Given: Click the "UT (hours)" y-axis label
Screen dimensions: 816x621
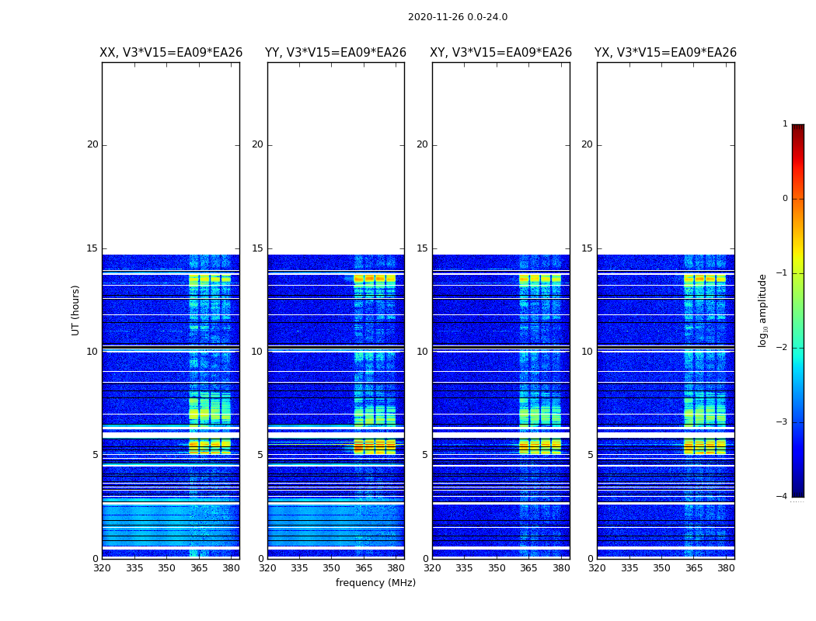Looking at the screenshot, I should pyautogui.click(x=76, y=310).
